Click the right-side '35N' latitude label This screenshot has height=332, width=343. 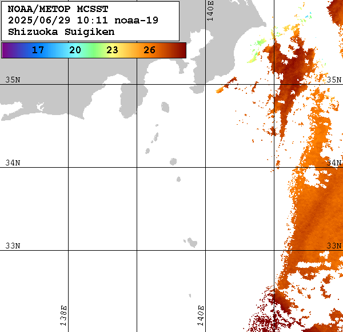(334, 80)
